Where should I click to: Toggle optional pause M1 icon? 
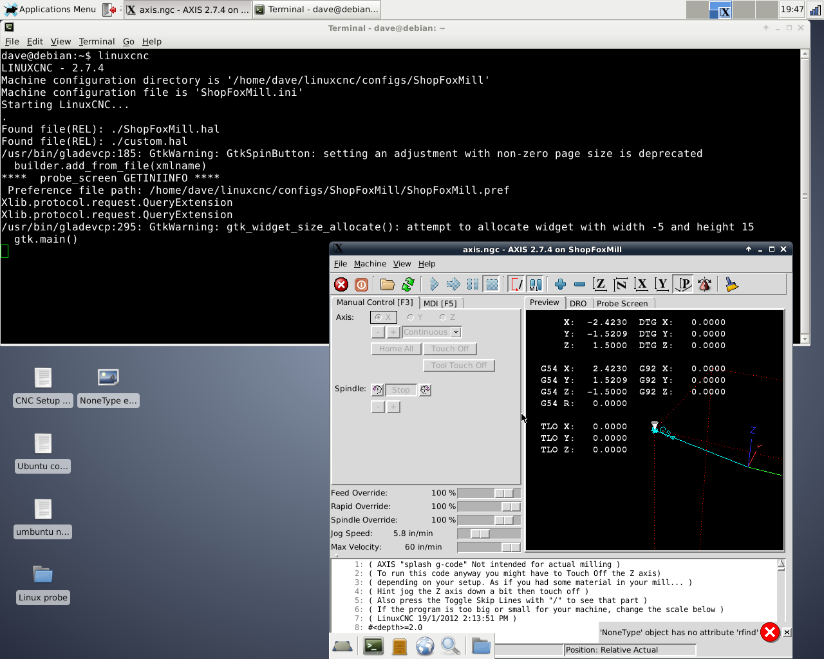coord(534,284)
